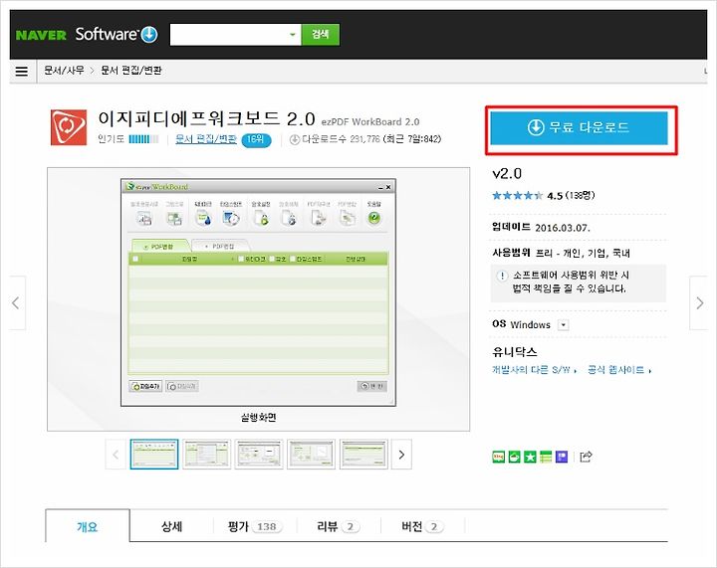Click the green striped memo share icon

[546, 457]
